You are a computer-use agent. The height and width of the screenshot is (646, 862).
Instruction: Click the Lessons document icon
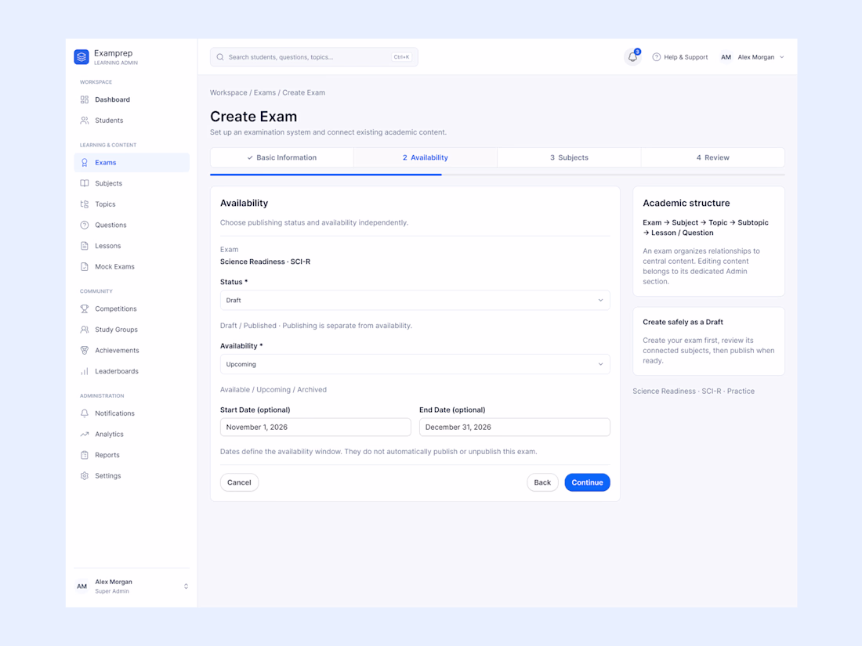pyautogui.click(x=85, y=246)
